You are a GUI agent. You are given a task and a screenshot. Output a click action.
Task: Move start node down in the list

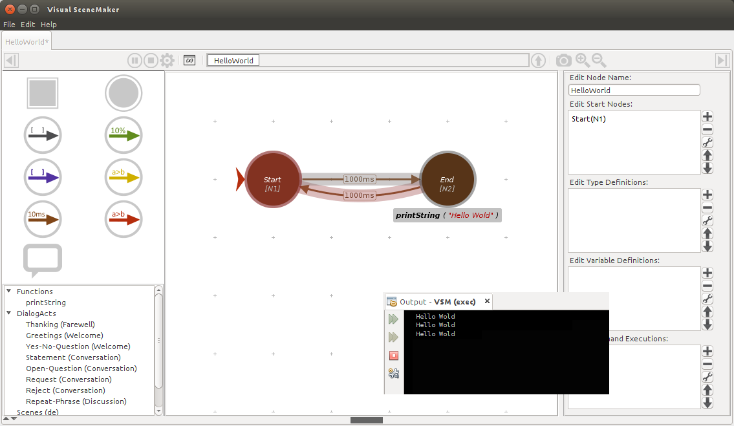click(x=707, y=168)
